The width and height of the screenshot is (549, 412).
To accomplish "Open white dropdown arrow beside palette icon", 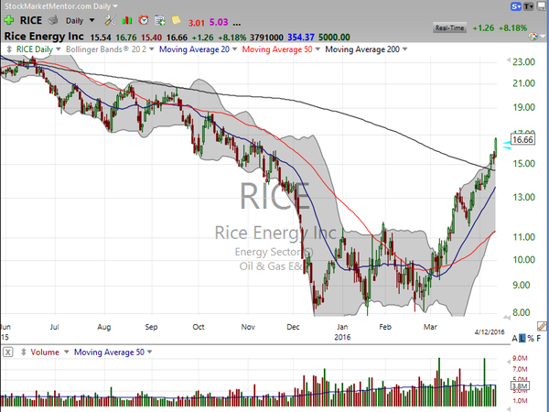I will [x=543, y=37].
